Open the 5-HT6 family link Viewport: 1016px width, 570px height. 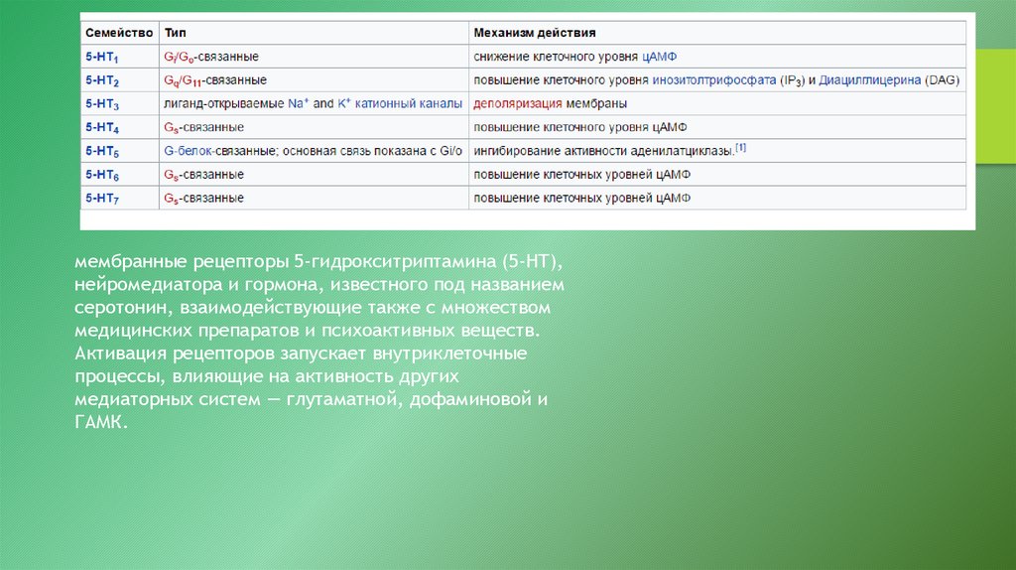coord(102,175)
